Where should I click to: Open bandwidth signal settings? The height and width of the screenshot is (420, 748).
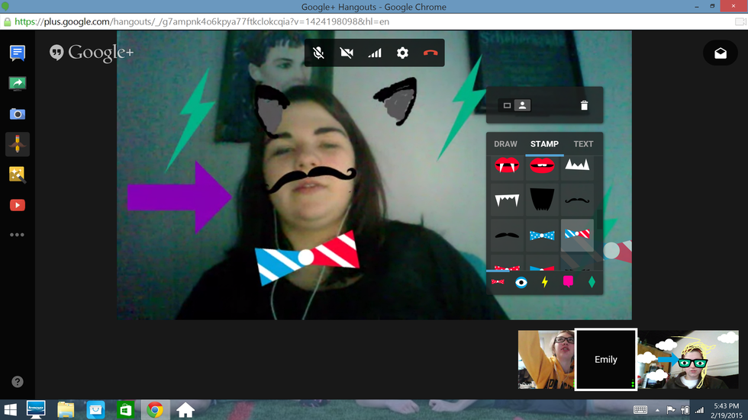click(375, 53)
